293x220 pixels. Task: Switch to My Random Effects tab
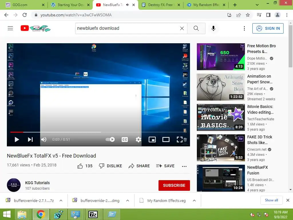206,5
